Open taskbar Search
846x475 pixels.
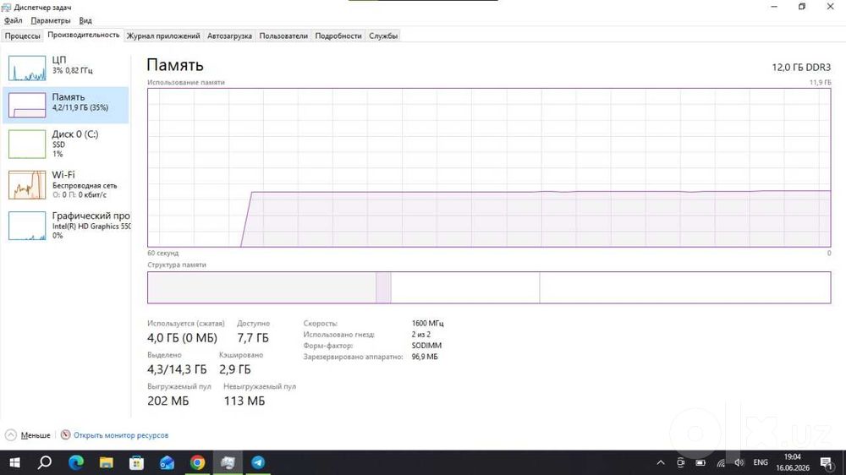[45, 462]
